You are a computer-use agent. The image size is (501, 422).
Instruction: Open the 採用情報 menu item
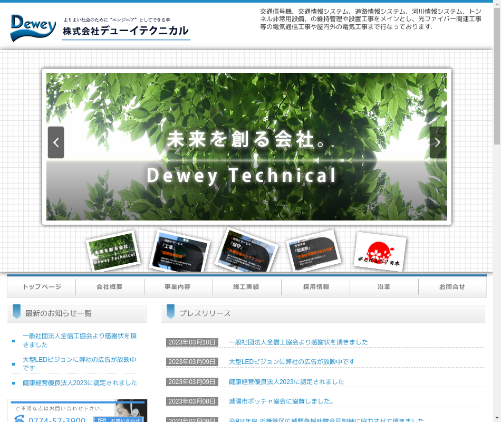tap(315, 287)
